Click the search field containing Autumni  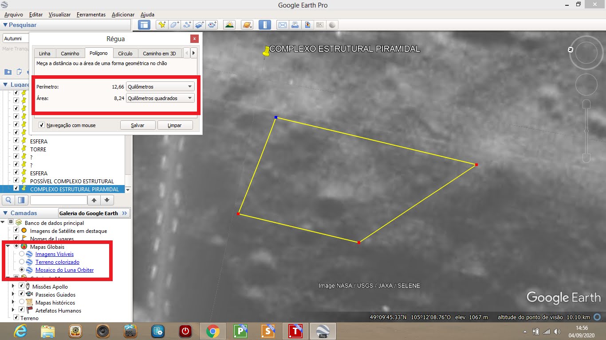16,39
